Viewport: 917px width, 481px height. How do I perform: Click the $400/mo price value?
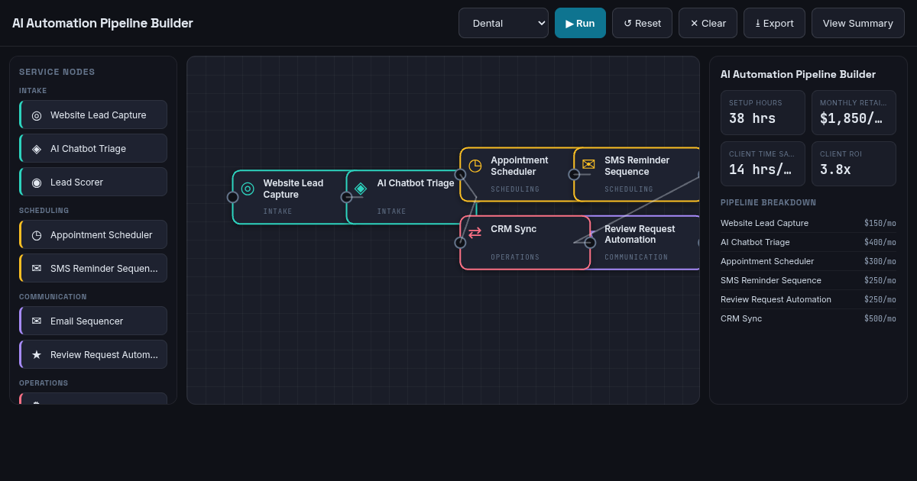pyautogui.click(x=880, y=242)
